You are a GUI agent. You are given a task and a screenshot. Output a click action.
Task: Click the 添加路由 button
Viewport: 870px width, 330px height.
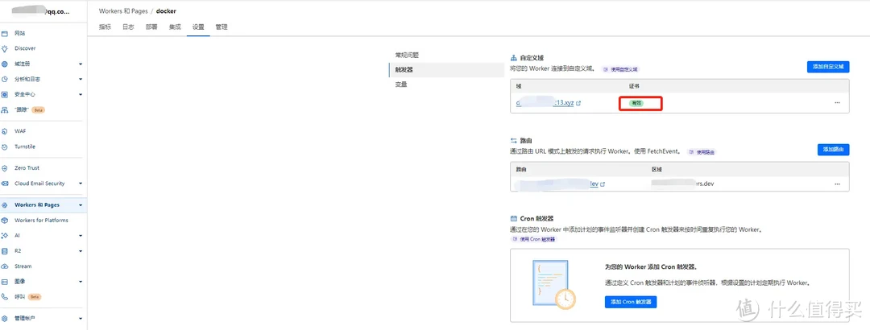[834, 150]
